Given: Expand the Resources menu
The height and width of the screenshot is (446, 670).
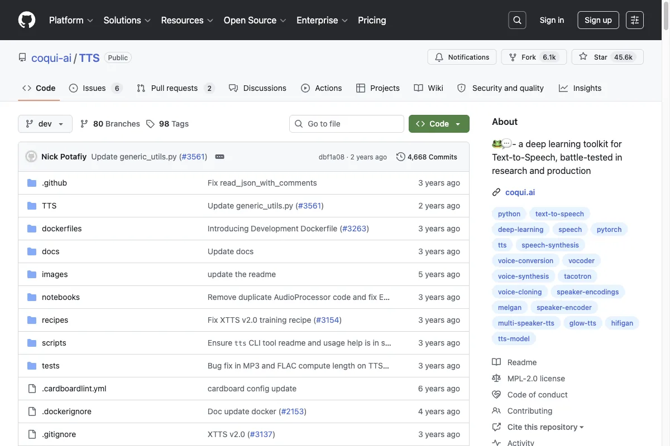Looking at the screenshot, I should pyautogui.click(x=187, y=20).
